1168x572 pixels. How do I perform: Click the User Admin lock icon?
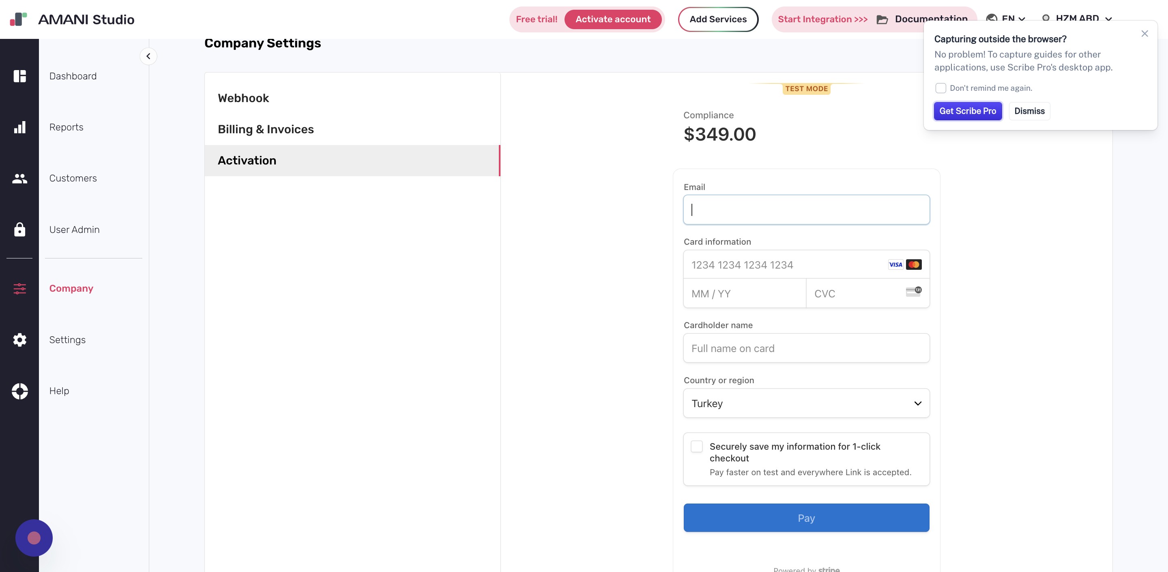point(20,230)
